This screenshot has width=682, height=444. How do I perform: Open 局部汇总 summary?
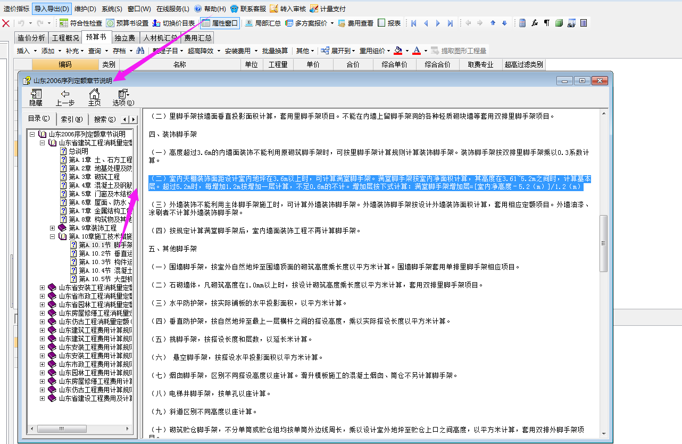[x=263, y=23]
